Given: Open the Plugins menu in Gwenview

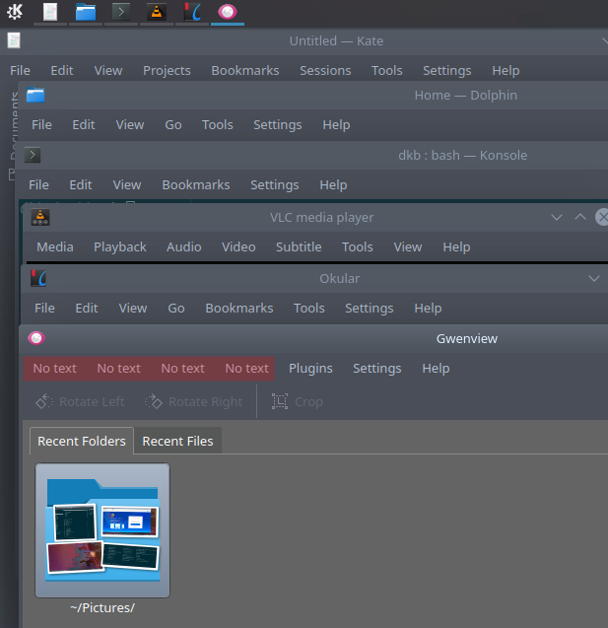Looking at the screenshot, I should (x=310, y=368).
